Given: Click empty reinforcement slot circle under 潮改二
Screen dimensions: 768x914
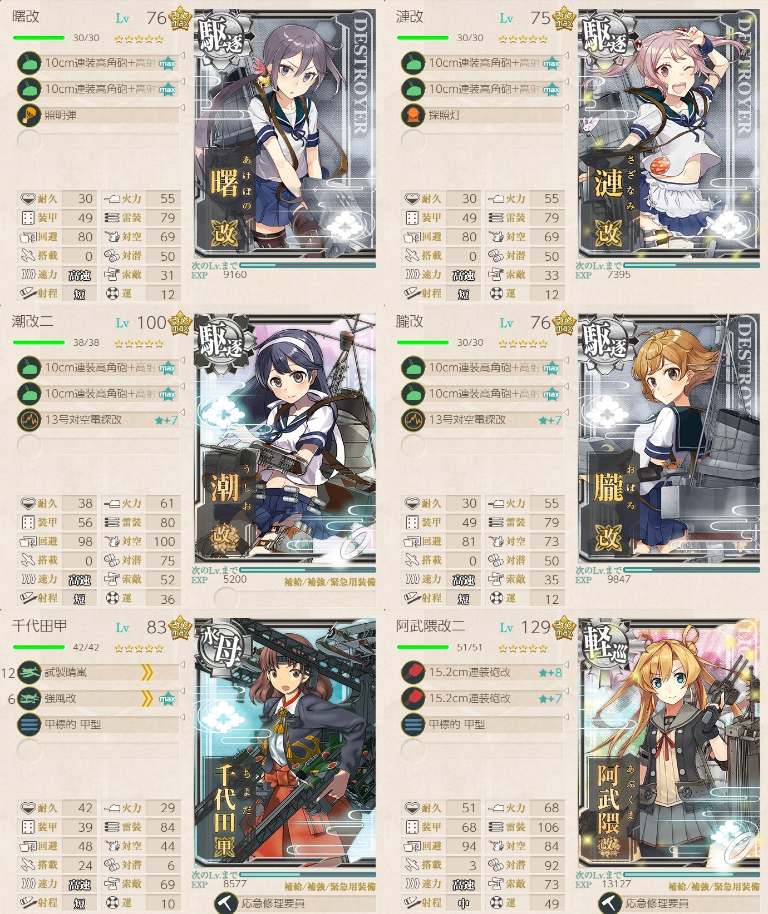Looking at the screenshot, I should (x=226, y=598).
